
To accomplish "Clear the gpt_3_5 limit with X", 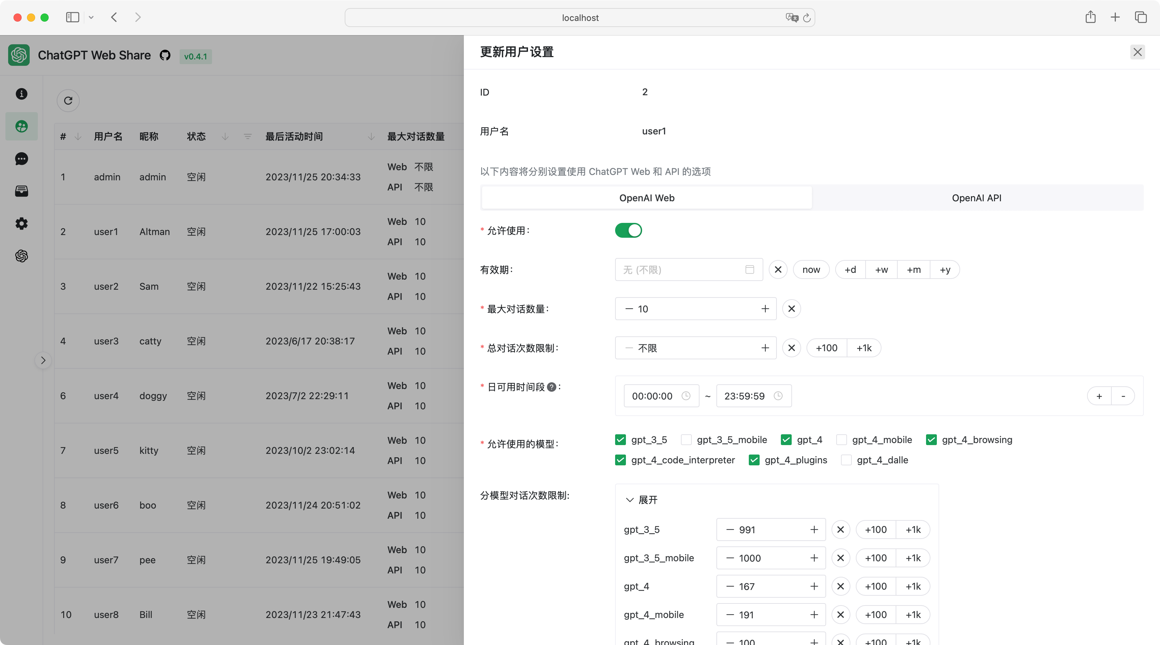I will point(840,529).
